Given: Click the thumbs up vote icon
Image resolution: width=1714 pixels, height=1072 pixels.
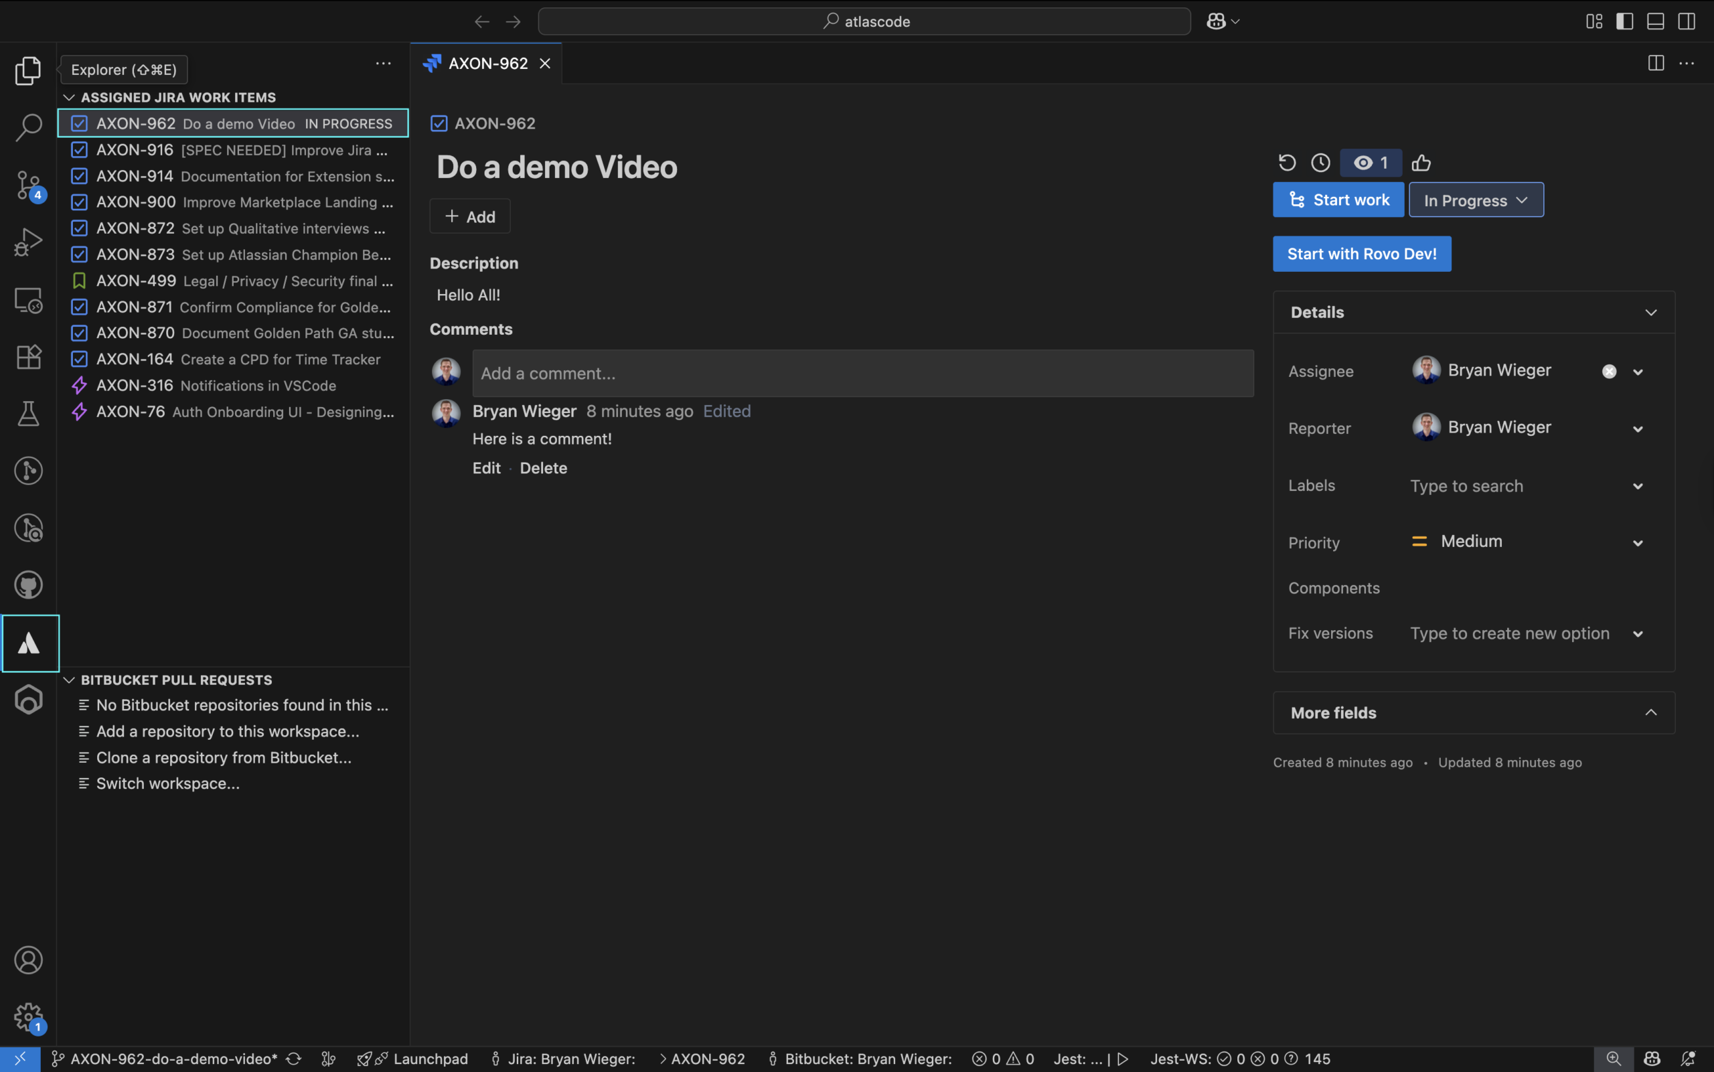Looking at the screenshot, I should pyautogui.click(x=1421, y=162).
